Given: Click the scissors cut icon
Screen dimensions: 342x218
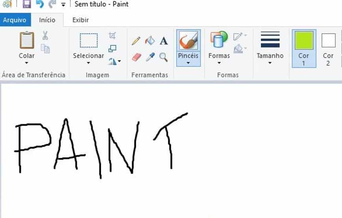Looking at the screenshot, I should 45,36.
